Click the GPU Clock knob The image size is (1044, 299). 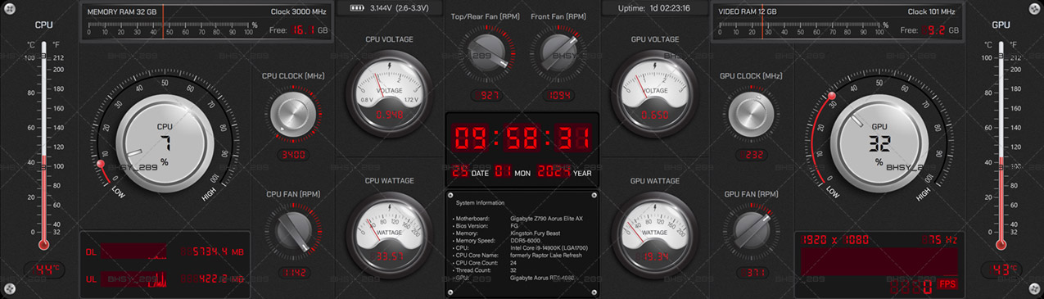click(751, 116)
